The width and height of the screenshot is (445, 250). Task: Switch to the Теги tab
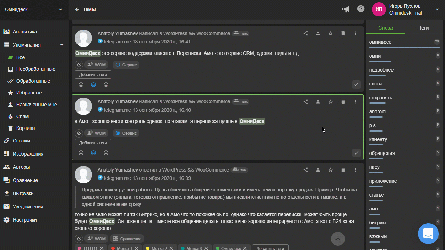(424, 28)
